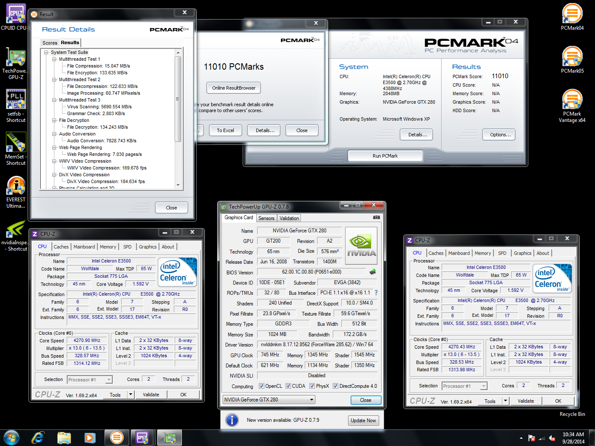Collapse the Multithreaded Test 2 node
Image resolution: width=595 pixels, height=446 pixels.
(x=54, y=79)
